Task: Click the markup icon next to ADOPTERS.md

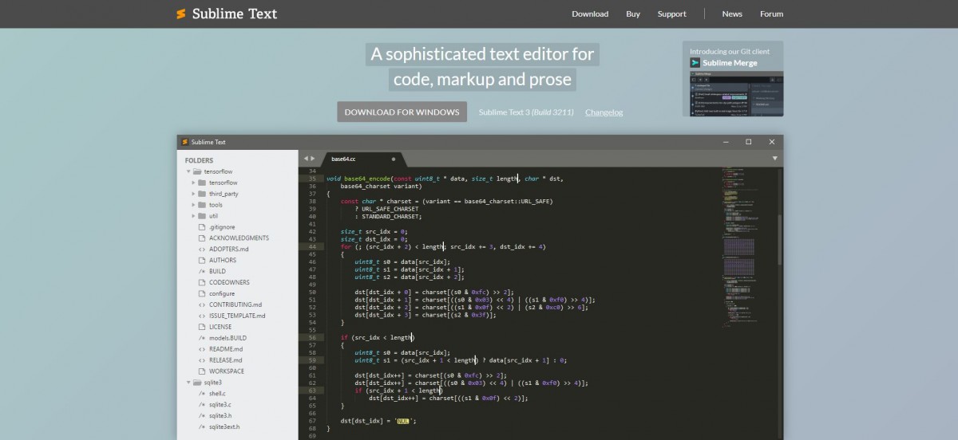Action: (202, 249)
